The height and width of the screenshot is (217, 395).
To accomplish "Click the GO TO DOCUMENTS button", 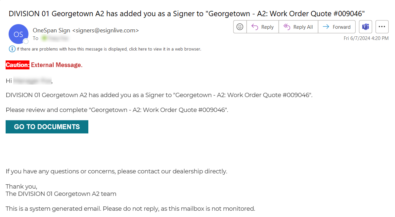I will 47,127.
